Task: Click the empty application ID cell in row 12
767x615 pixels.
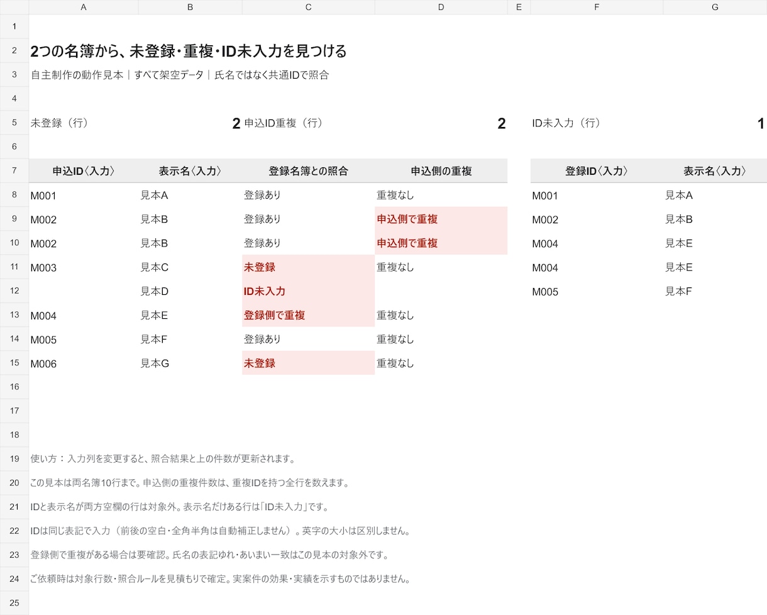Action: [x=84, y=291]
